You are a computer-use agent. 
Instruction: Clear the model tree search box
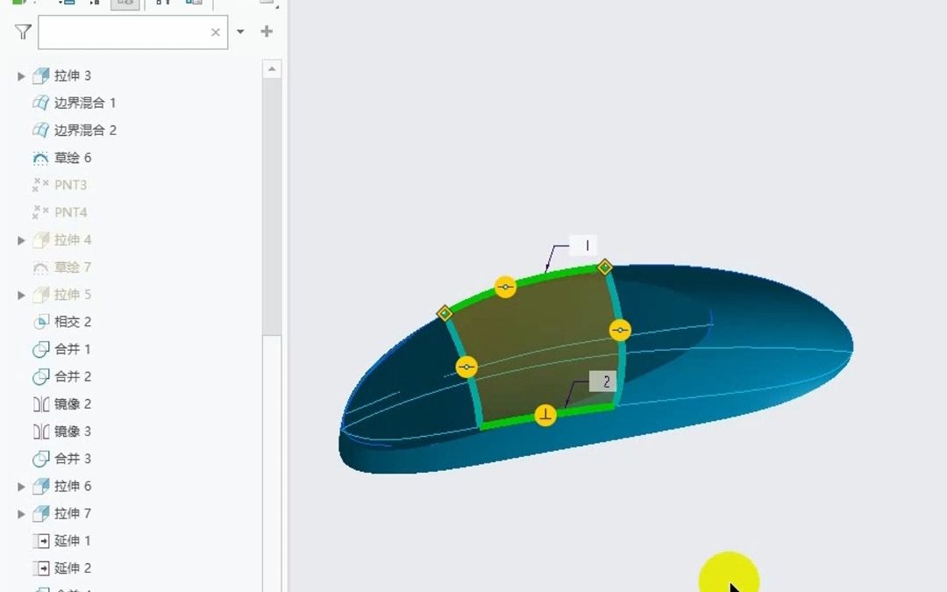pyautogui.click(x=216, y=32)
